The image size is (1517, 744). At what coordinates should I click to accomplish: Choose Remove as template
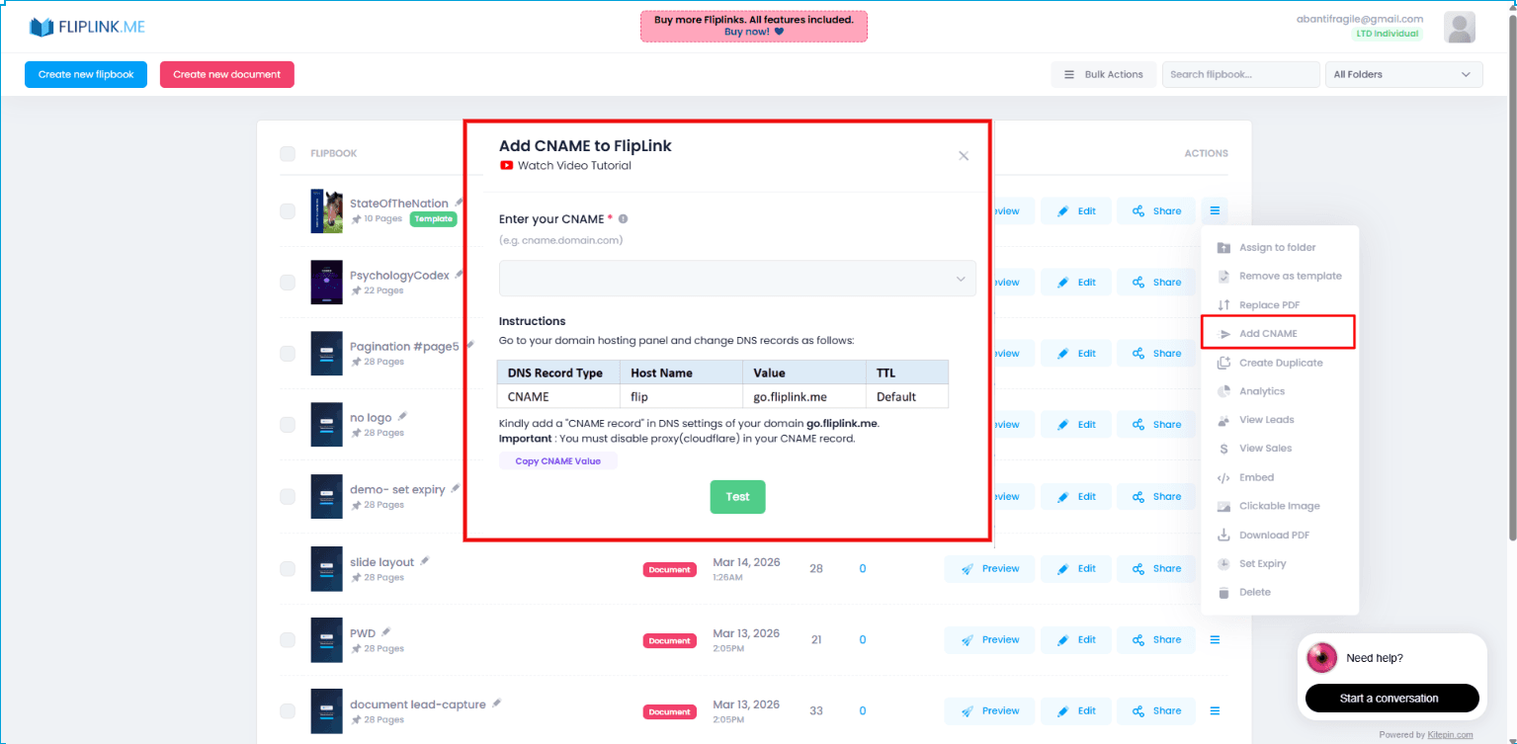click(x=1278, y=276)
